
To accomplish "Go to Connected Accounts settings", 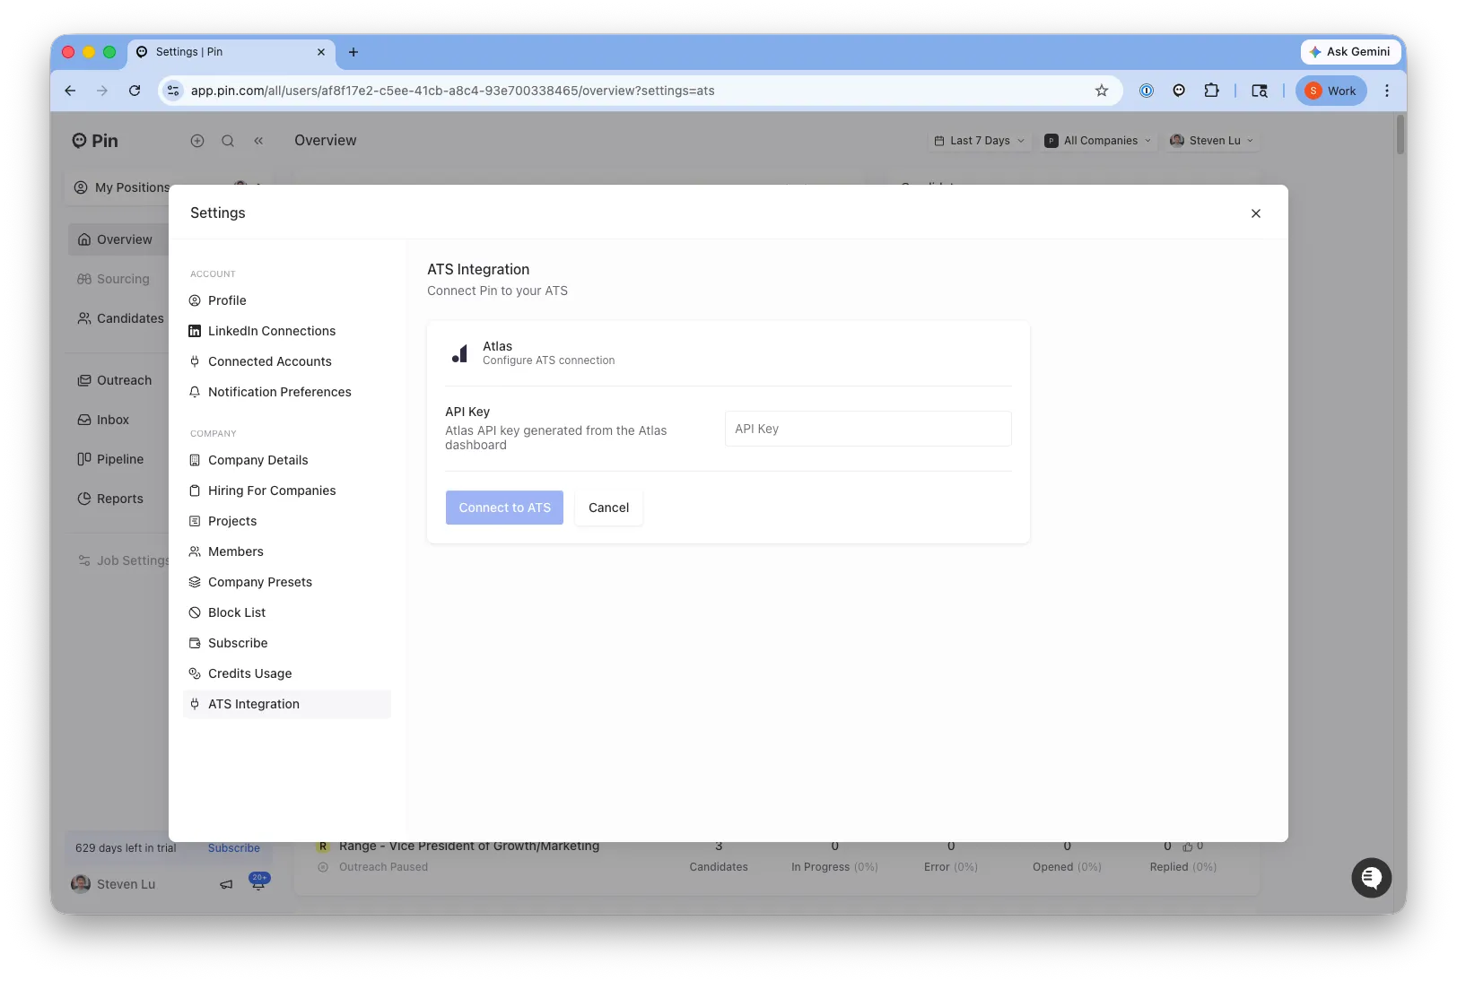I will click(287, 361).
